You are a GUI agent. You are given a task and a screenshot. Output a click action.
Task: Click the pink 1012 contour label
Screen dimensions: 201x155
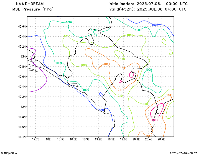[x=155, y=120]
